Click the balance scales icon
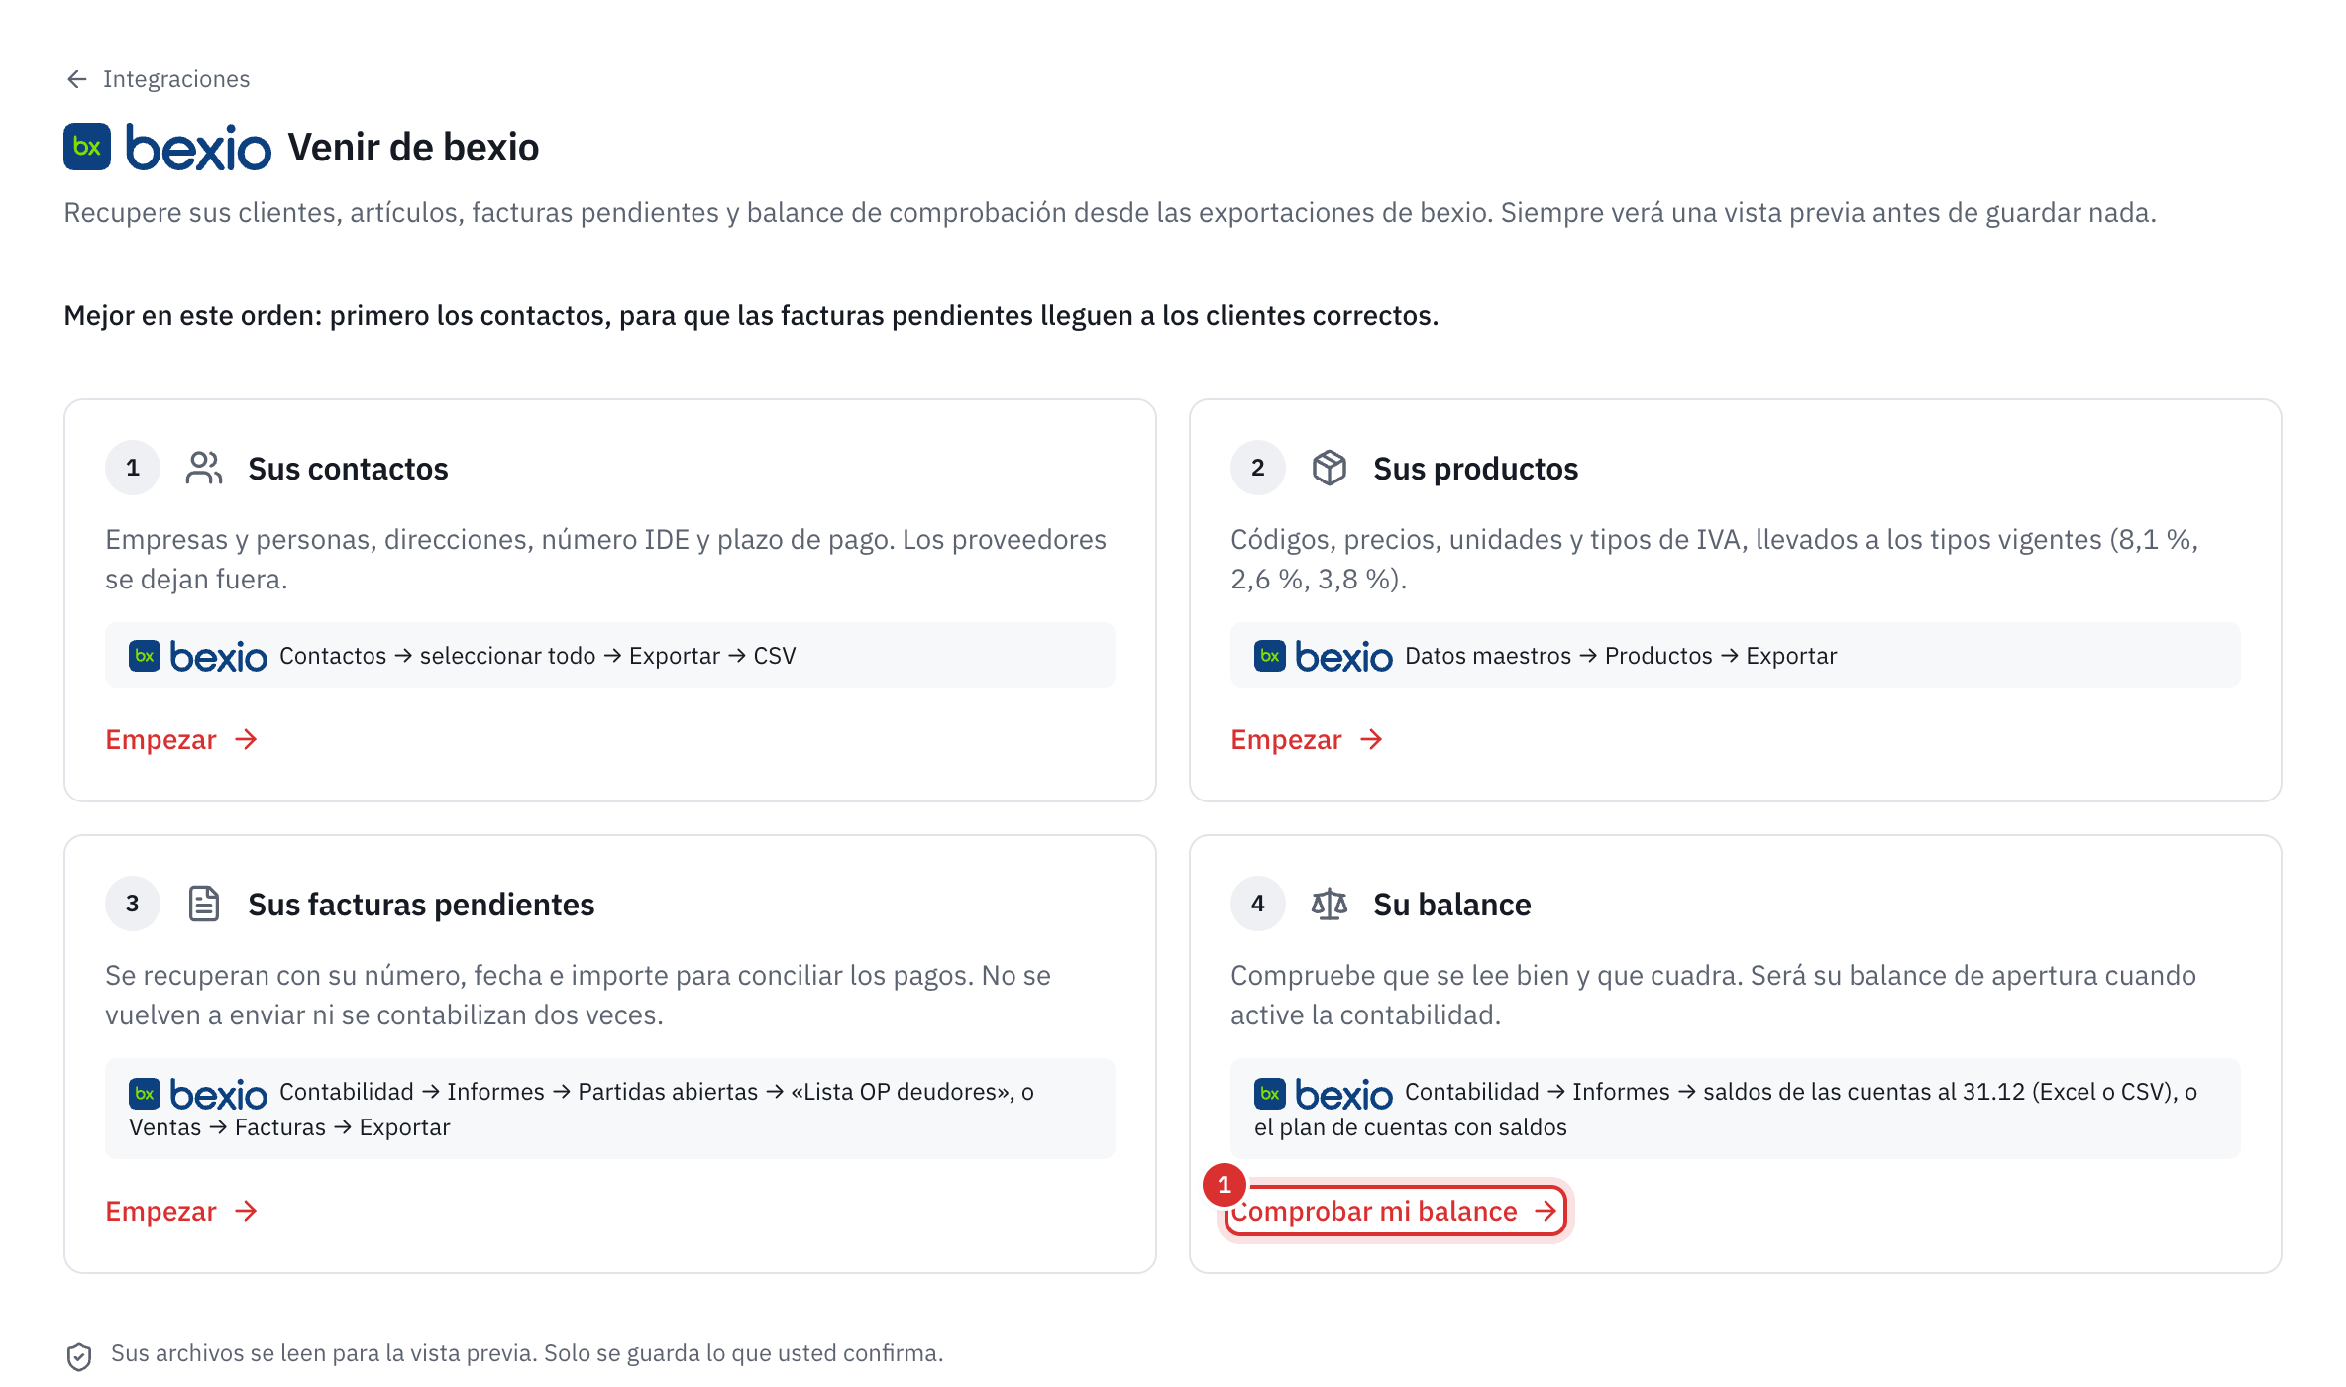 [1330, 904]
